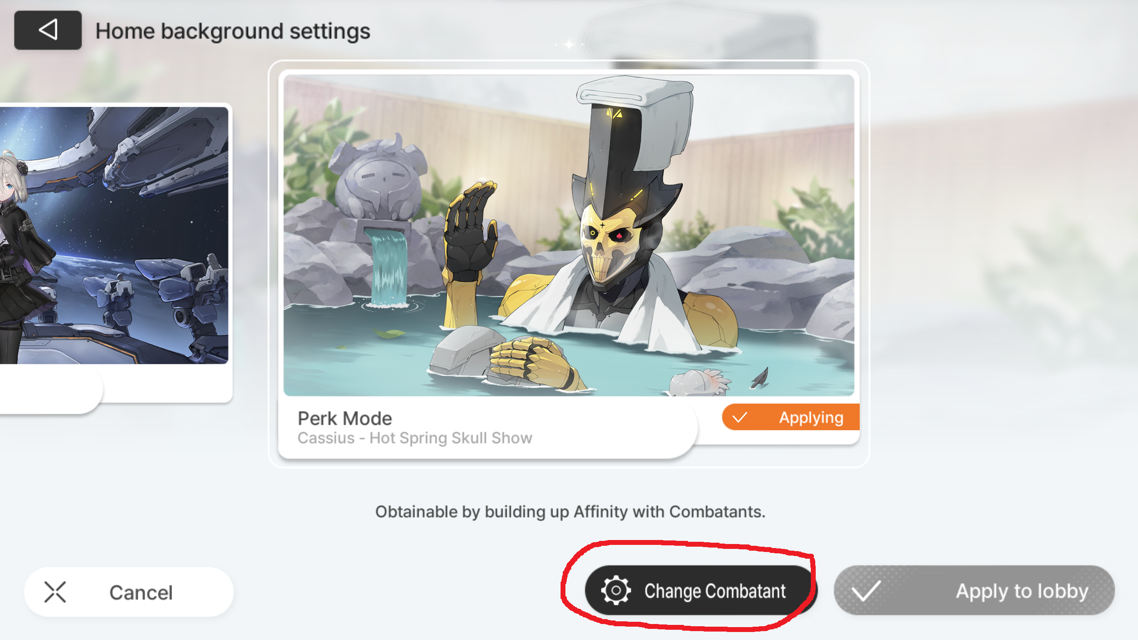The image size is (1138, 640).
Task: Select the Cassius hot spring background artwork
Action: pyautogui.click(x=569, y=235)
